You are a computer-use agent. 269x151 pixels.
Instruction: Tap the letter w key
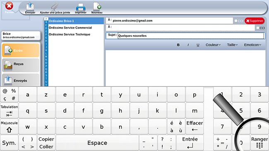click(x=28, y=127)
